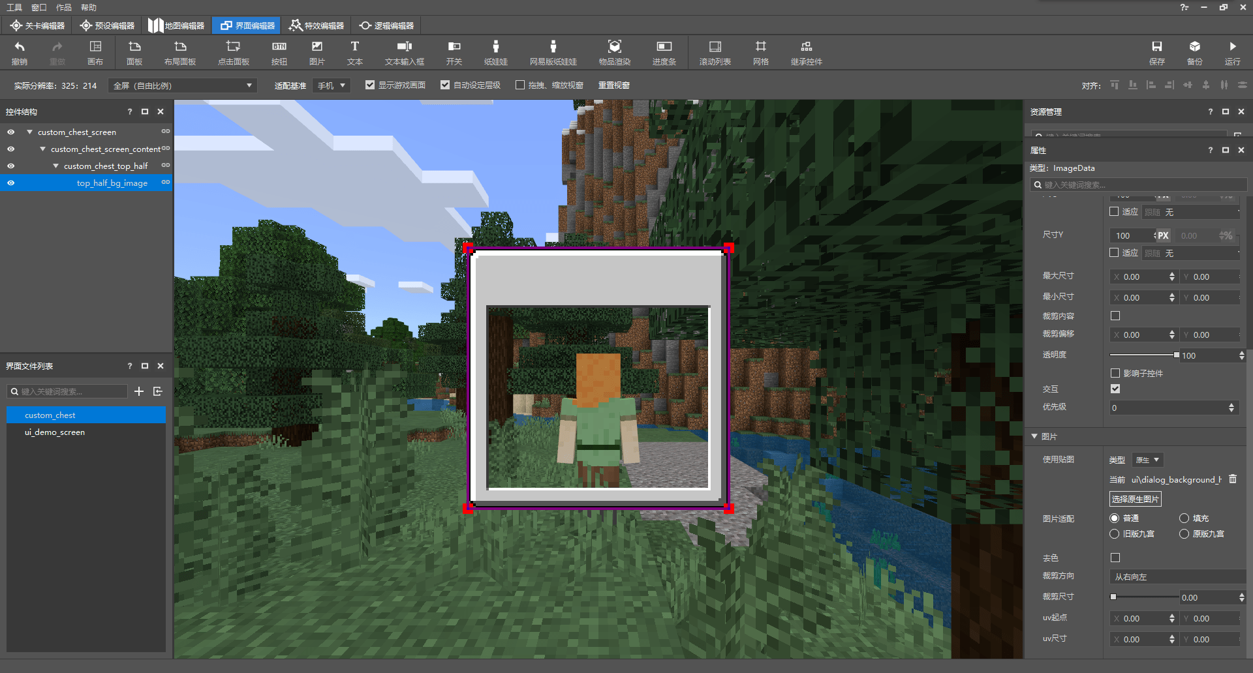Screen dimensions: 1253x673
Task: Collapse the custom_chest_screen_content node
Action: coord(42,149)
